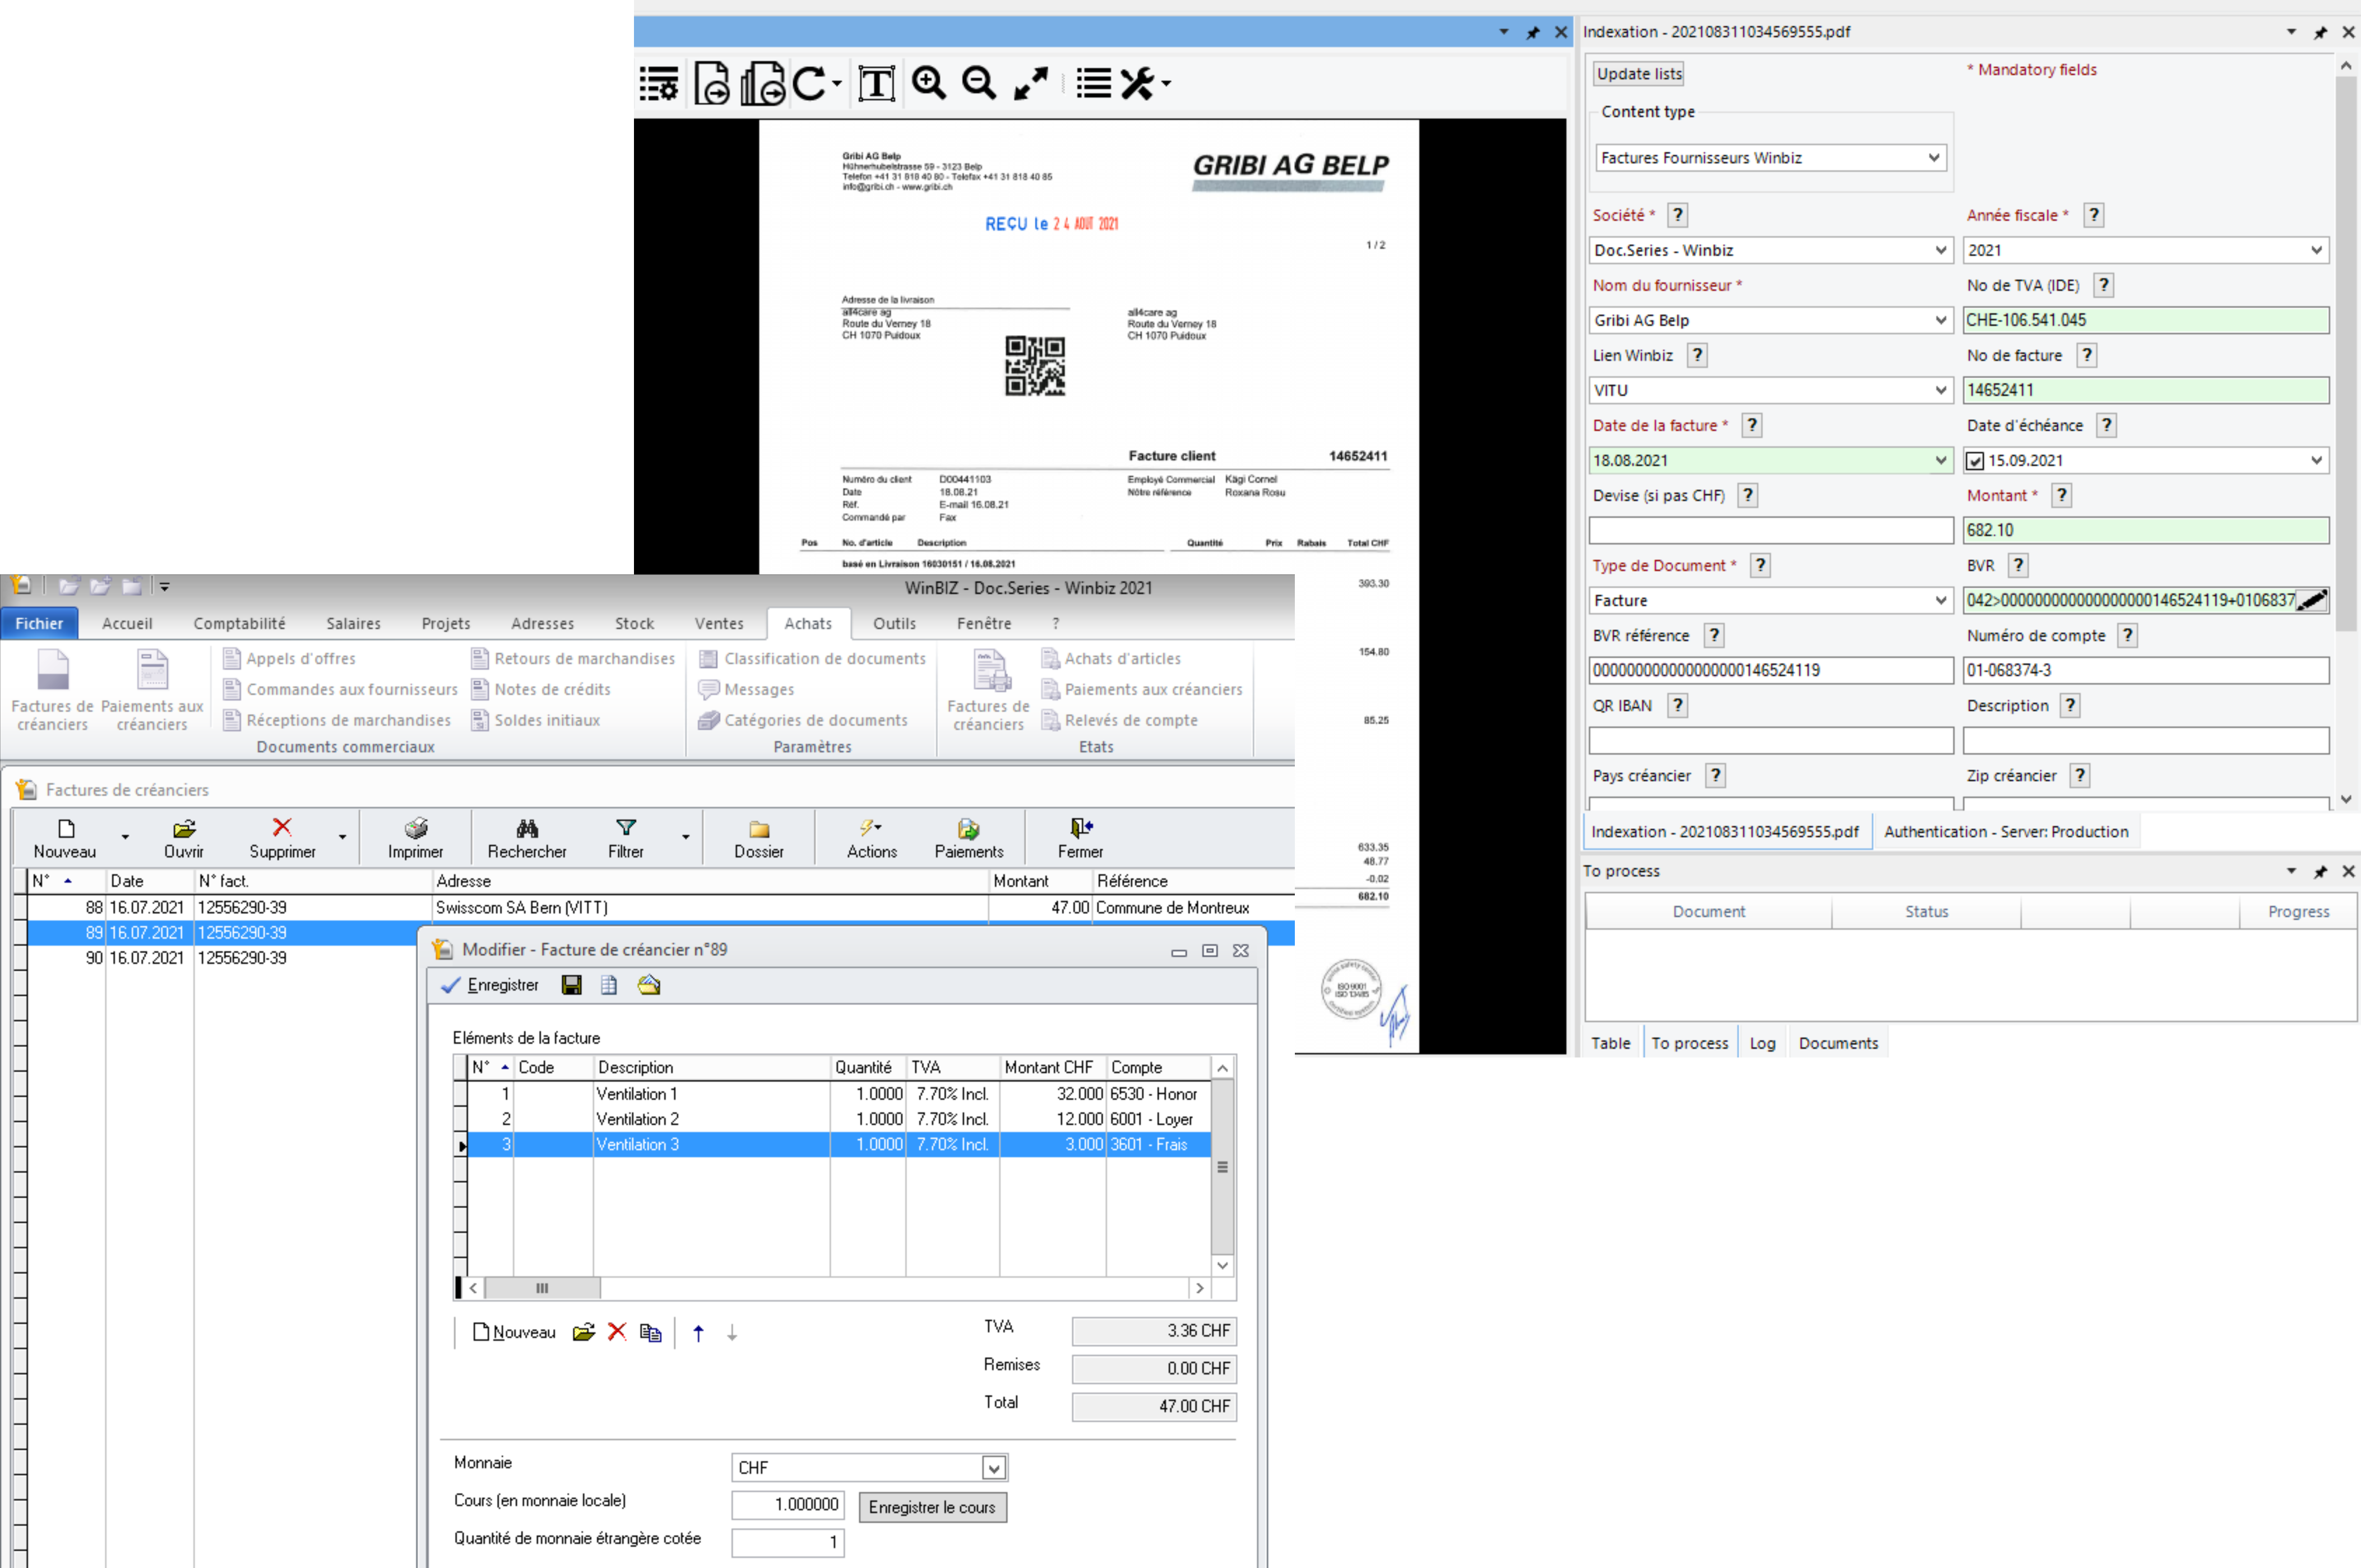The width and height of the screenshot is (2361, 1568).
Task: Click the help ? button next to Montant
Action: click(x=2061, y=495)
